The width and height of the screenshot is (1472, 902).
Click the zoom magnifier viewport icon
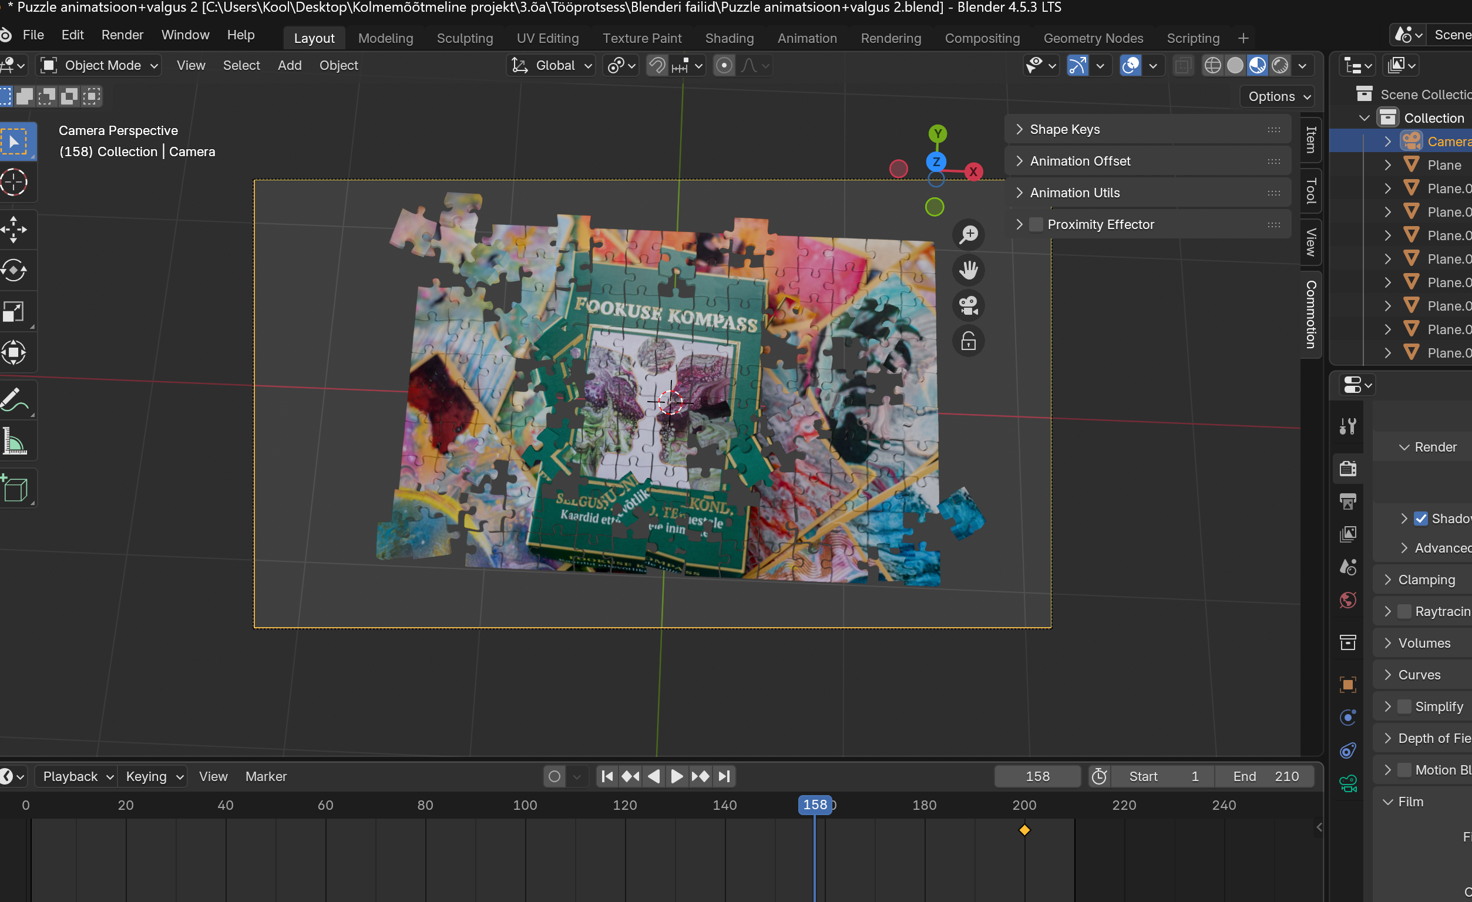point(969,234)
